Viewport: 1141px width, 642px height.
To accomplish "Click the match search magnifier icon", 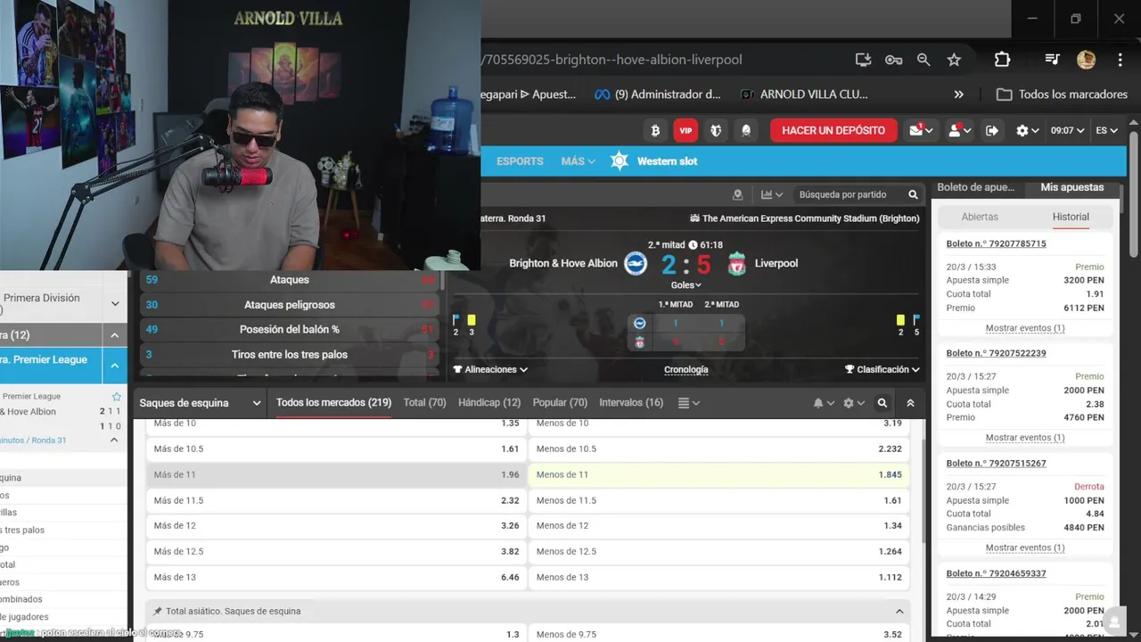I will pos(913,194).
